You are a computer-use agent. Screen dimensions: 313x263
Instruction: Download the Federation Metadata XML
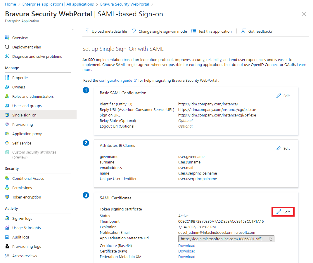click(x=187, y=257)
